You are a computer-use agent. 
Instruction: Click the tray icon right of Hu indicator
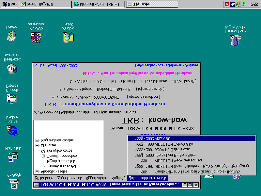(238, 4)
